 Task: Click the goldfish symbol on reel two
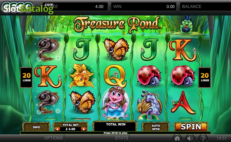[x=82, y=76]
